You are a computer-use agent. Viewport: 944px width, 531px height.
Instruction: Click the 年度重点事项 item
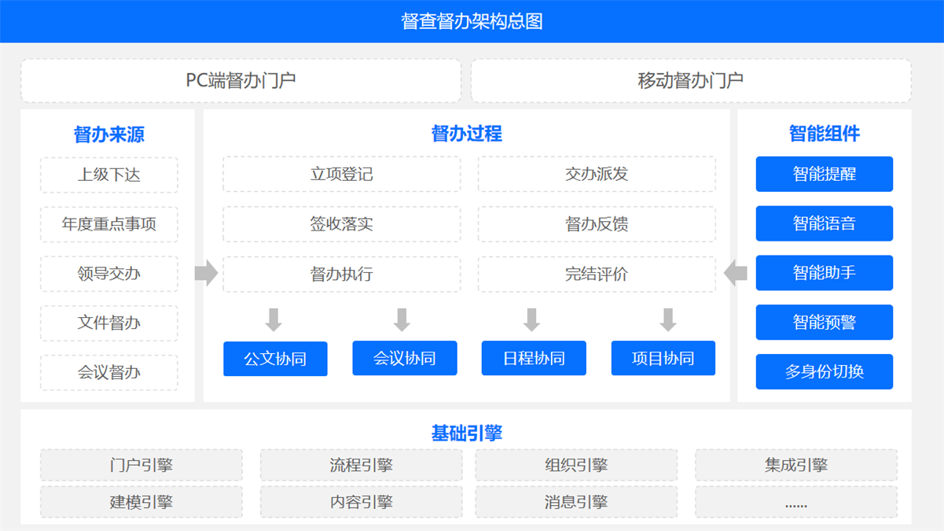[109, 224]
